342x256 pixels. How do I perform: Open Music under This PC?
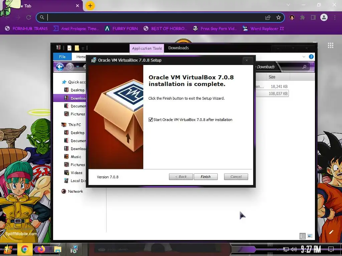pyautogui.click(x=72, y=157)
